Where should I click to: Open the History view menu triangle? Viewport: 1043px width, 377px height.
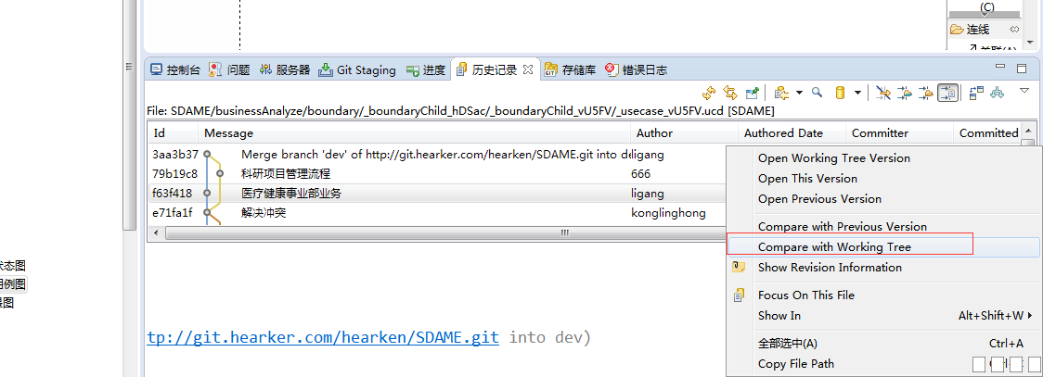[1024, 91]
